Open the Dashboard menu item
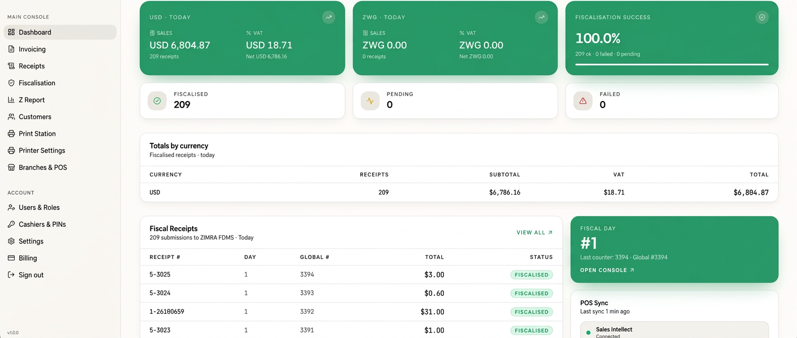Screen dimensions: 797x338 pyautogui.click(x=60, y=32)
